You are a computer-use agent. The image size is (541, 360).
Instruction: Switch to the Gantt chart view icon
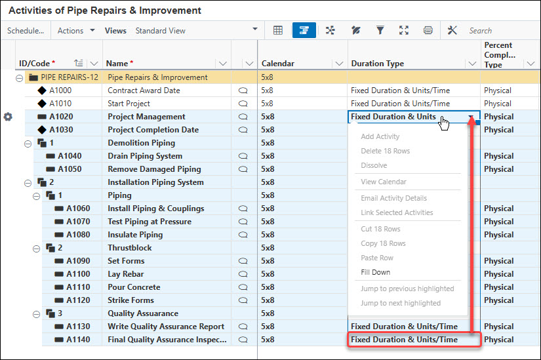coord(304,30)
